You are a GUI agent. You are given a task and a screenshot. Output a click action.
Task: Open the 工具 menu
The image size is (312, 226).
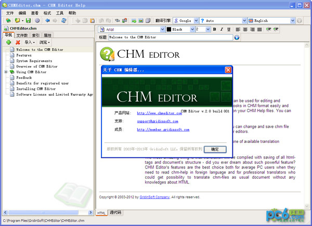click(x=60, y=12)
